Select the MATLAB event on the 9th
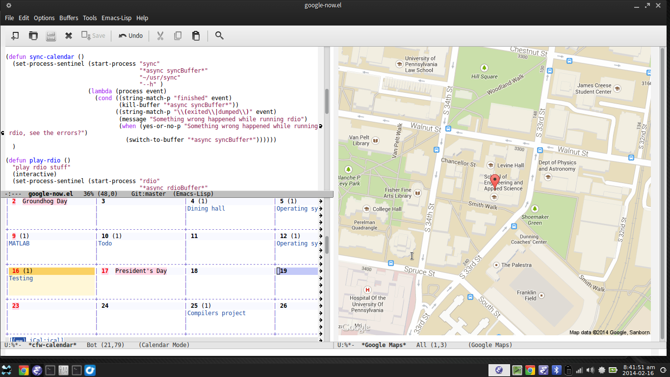 click(x=19, y=243)
